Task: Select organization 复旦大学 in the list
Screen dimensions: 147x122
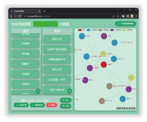Action: click(x=57, y=69)
